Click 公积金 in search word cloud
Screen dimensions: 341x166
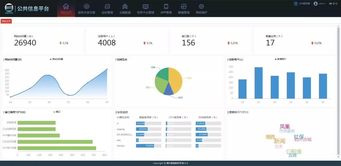pyautogui.click(x=294, y=151)
